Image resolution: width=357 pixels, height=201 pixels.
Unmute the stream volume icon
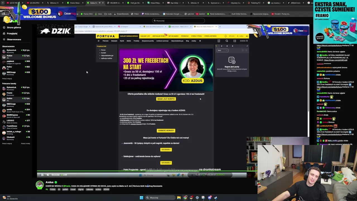coord(48,175)
